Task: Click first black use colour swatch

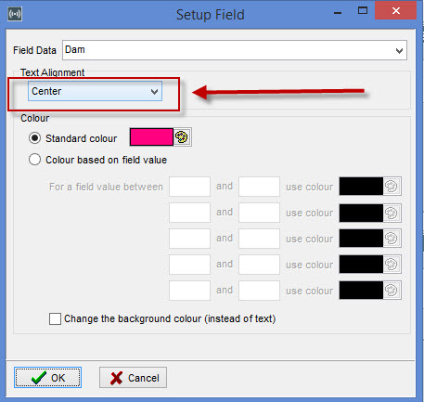Action: click(361, 187)
